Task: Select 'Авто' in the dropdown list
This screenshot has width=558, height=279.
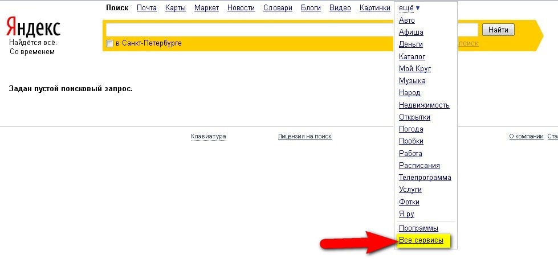Action: click(407, 20)
